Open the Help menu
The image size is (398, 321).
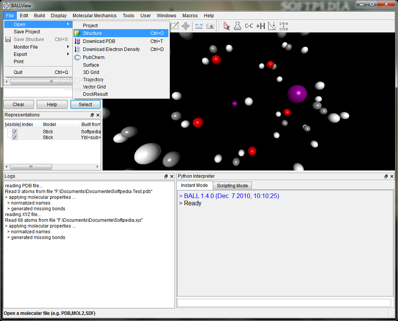coord(209,15)
